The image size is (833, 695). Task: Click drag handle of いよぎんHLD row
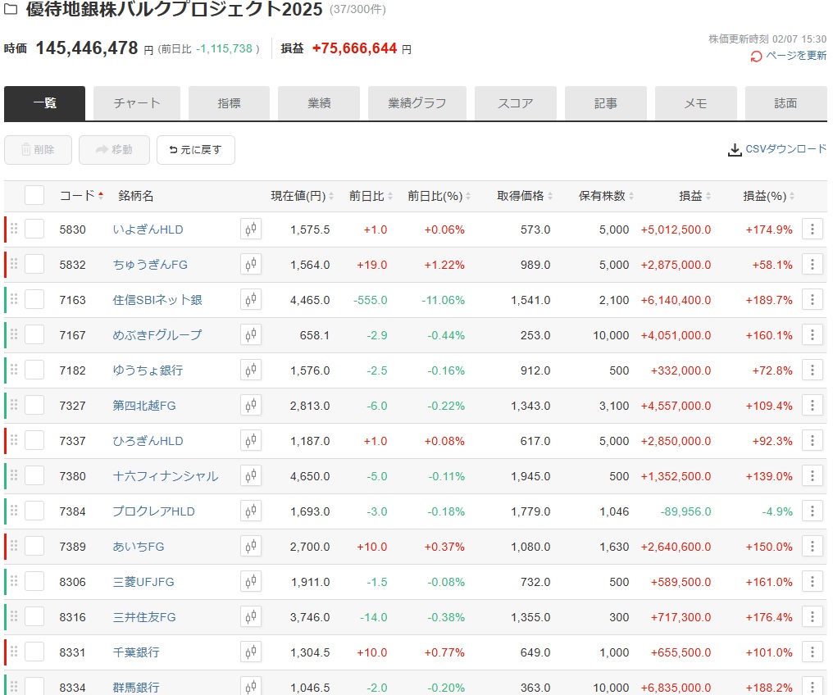14,229
